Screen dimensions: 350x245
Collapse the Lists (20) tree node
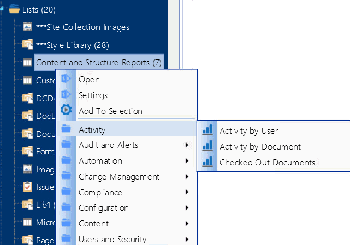pyautogui.click(x=3, y=9)
